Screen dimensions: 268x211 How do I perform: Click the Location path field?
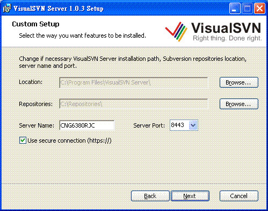coord(134,82)
